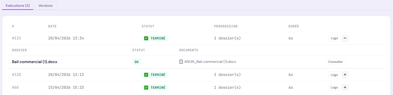Image resolution: width=393 pixels, height=95 pixels.
Task: Click the green check icon of #133 status
Action: tap(146, 38)
